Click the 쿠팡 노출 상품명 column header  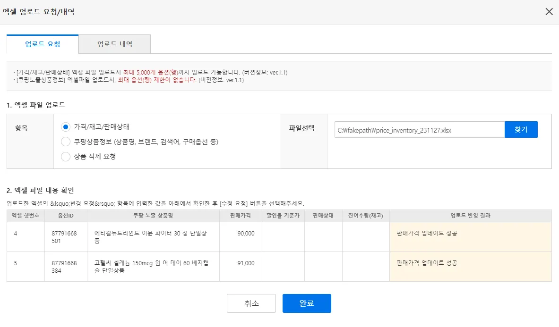(153, 216)
